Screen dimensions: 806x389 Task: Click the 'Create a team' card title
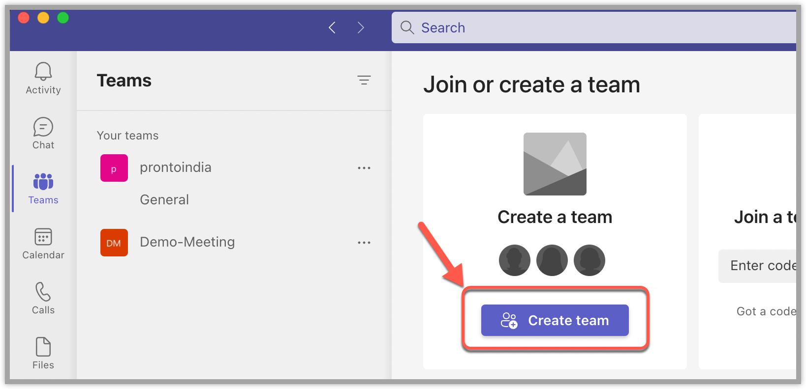(555, 217)
